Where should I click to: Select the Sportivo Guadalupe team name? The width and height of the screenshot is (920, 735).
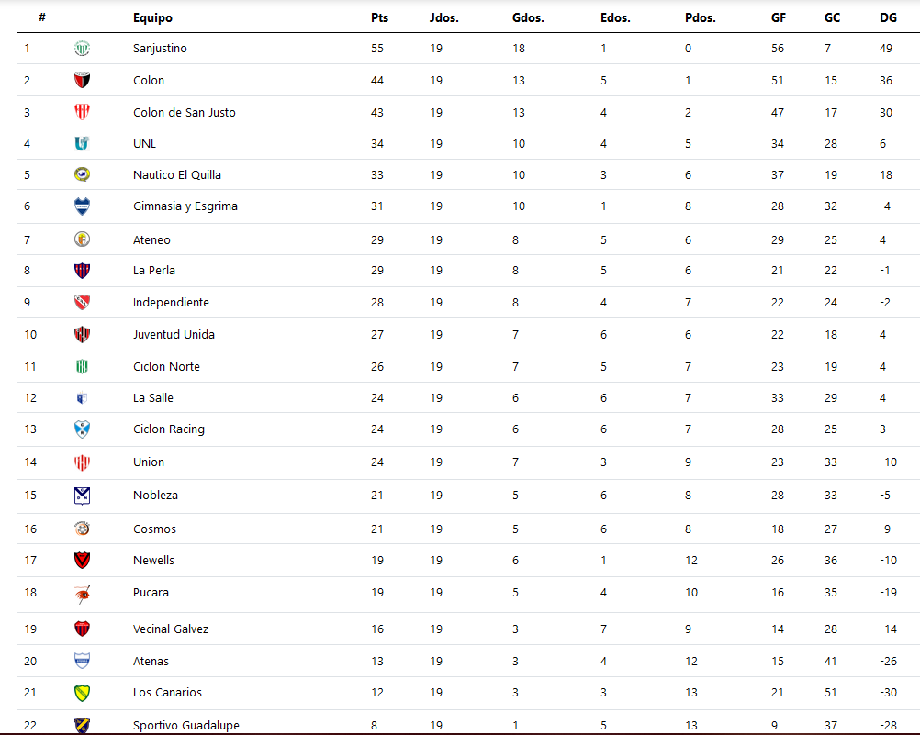point(185,725)
